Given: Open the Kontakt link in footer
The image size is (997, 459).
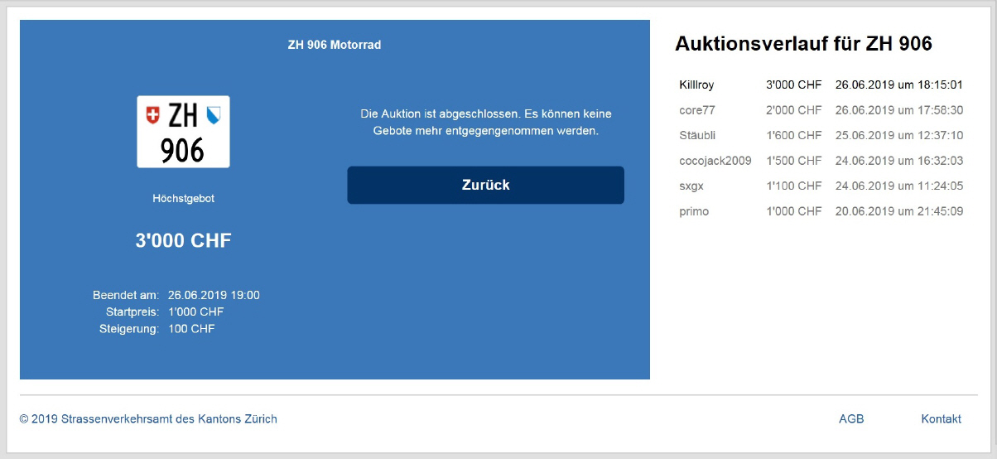Looking at the screenshot, I should click(941, 419).
